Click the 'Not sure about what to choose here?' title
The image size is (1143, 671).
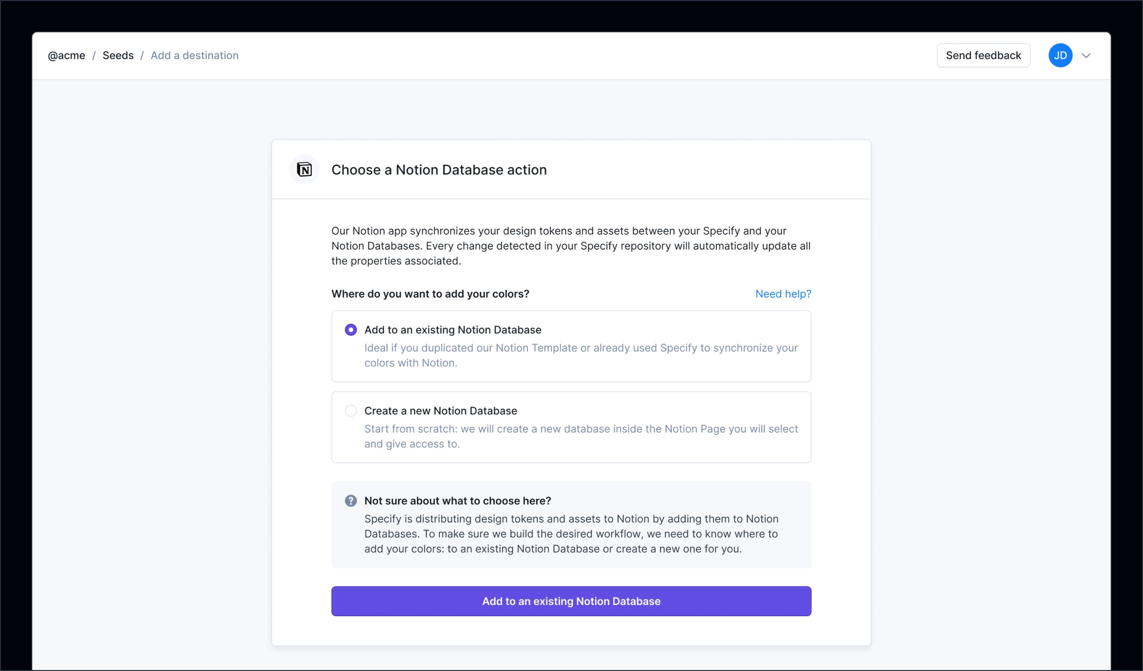click(x=457, y=501)
